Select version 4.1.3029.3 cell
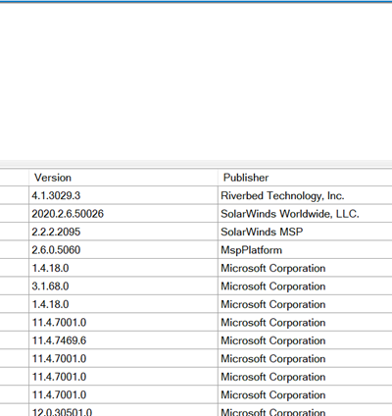Screen dimensions: 392x416 click(123, 195)
